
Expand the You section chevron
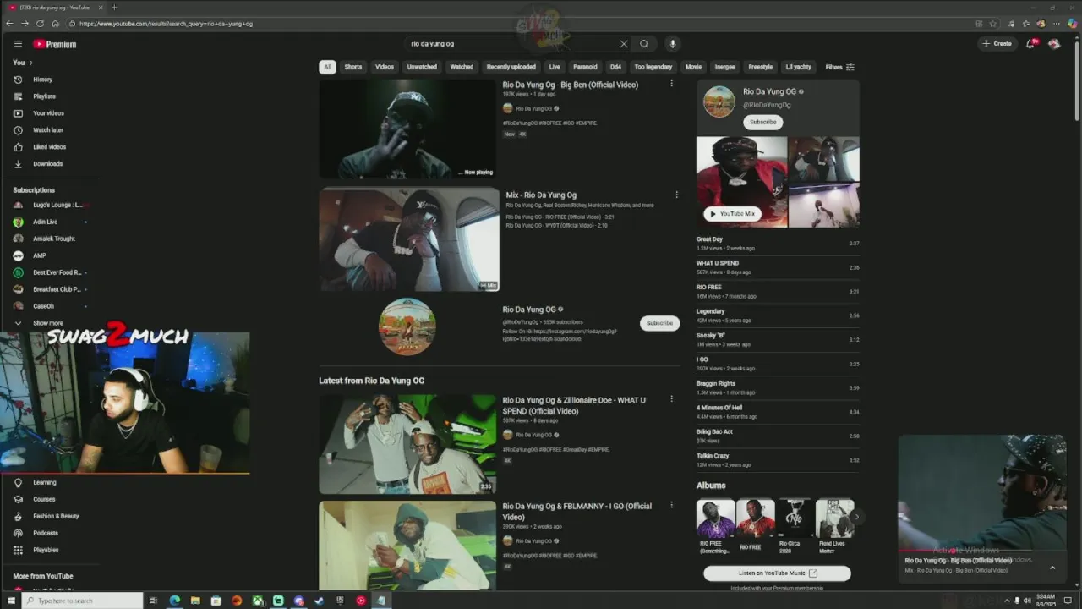coord(31,63)
